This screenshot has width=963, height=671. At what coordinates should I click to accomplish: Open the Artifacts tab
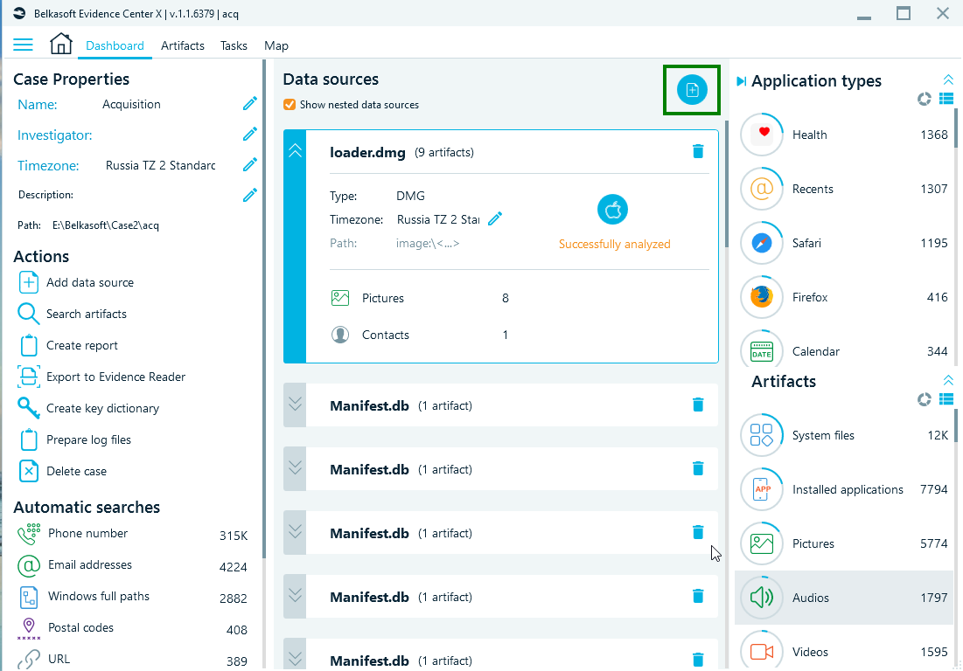(183, 46)
